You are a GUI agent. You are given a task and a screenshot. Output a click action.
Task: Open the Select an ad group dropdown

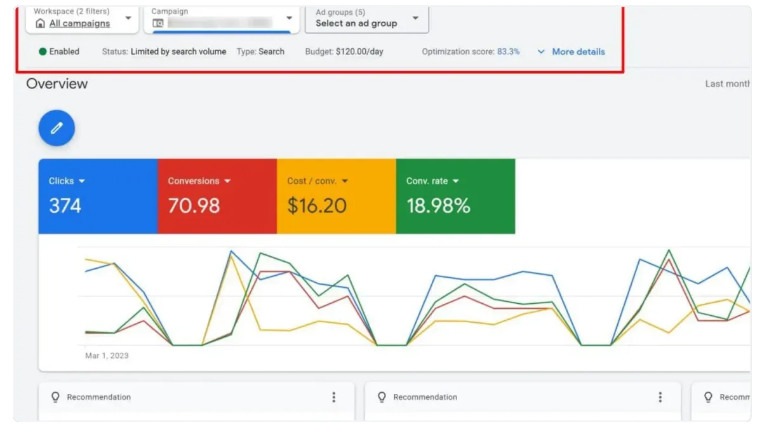[x=415, y=18]
